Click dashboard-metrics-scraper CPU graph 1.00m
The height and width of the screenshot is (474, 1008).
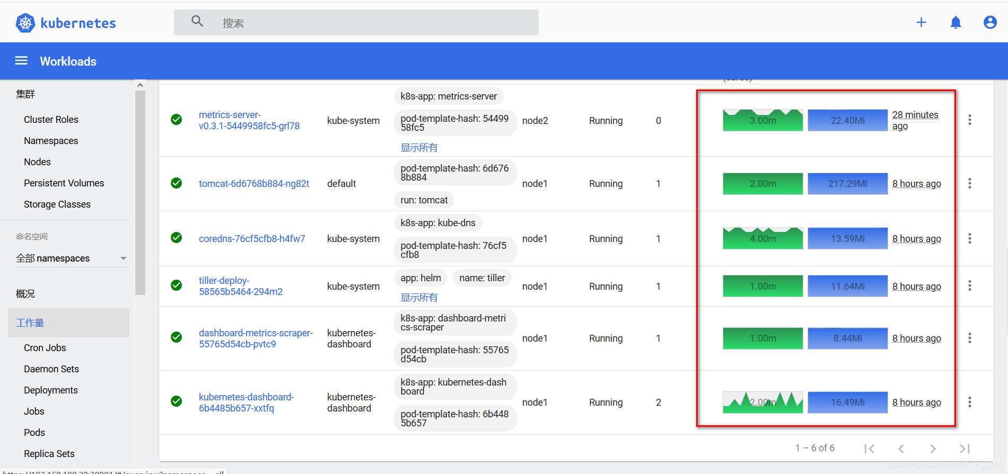763,338
